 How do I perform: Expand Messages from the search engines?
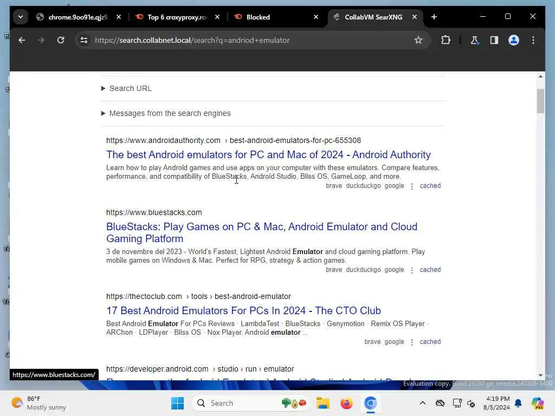[x=166, y=113]
